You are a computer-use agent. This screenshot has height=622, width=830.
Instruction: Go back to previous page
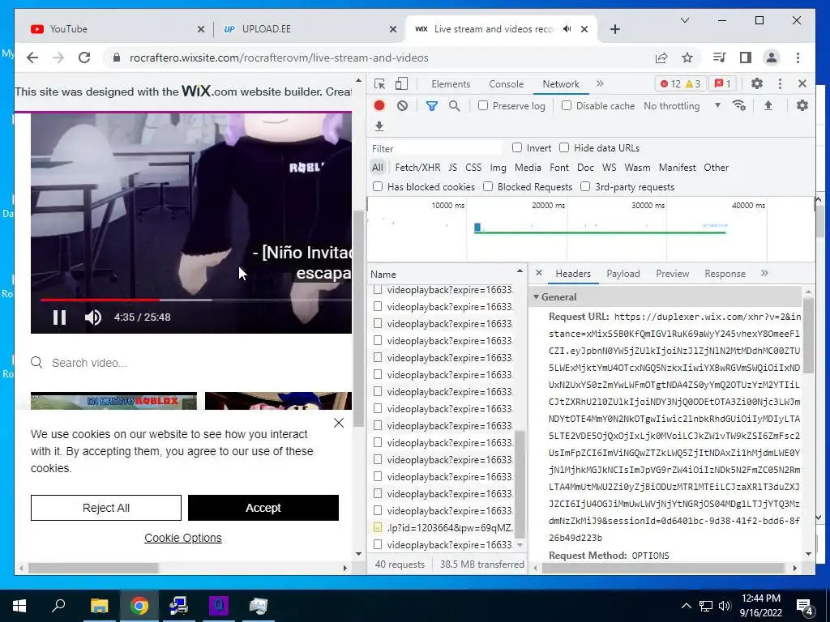(x=32, y=58)
